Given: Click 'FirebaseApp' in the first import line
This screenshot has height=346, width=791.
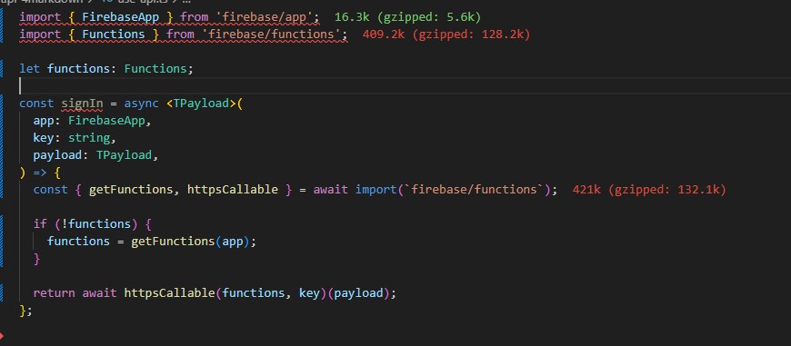Looking at the screenshot, I should (121, 17).
